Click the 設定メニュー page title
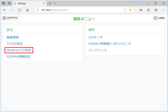 (x=84, y=19)
